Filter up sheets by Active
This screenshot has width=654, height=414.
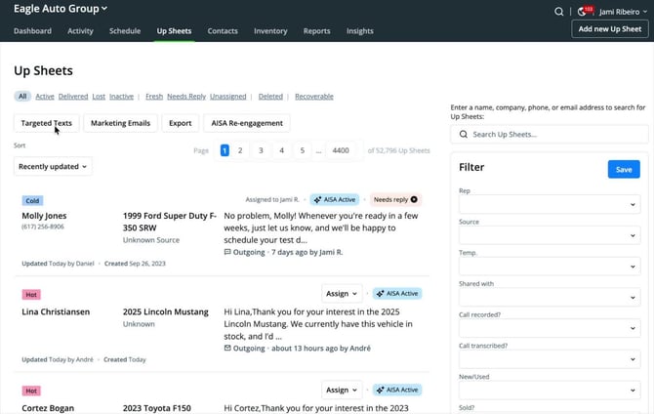[45, 97]
